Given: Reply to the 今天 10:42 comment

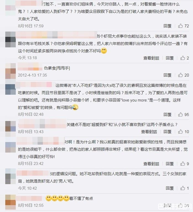Looking at the screenshot, I should point(170,188).
